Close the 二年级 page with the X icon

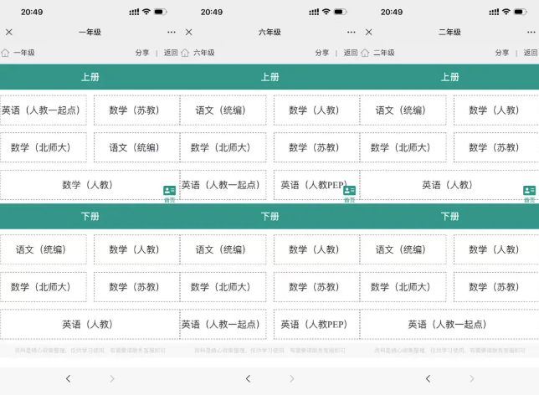[369, 32]
